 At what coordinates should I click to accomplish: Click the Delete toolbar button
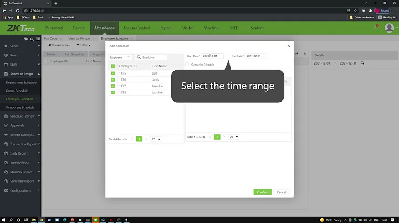pyautogui.click(x=51, y=54)
